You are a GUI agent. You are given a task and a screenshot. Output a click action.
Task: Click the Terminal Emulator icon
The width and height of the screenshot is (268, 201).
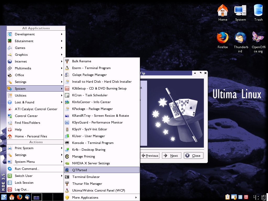point(67,177)
